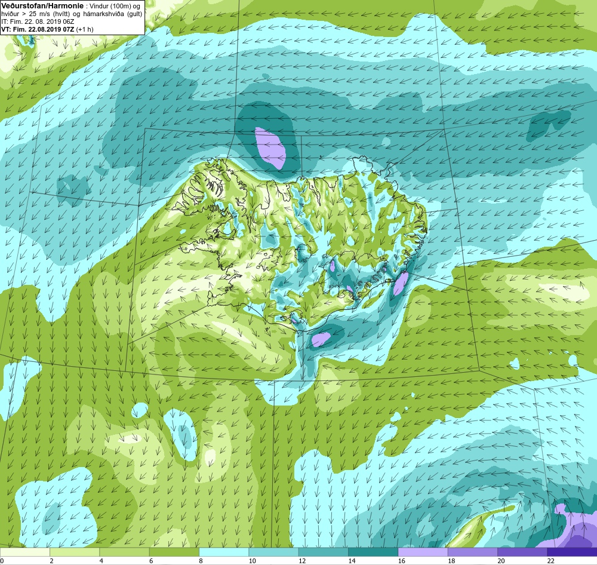Click the 18–20 m/s purple legend swatch
This screenshot has height=565, width=597.
tap(472, 552)
